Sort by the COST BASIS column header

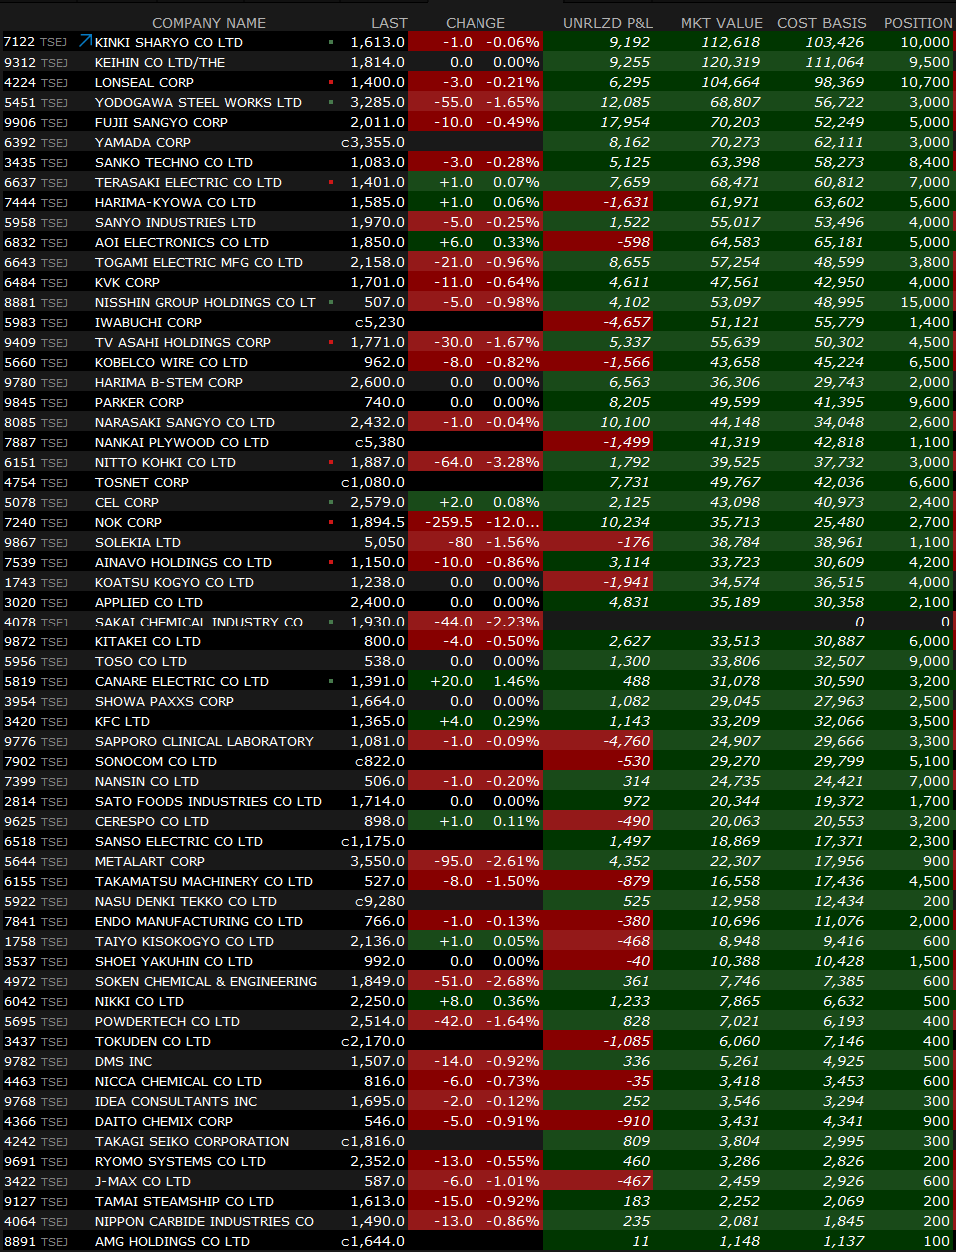822,22
